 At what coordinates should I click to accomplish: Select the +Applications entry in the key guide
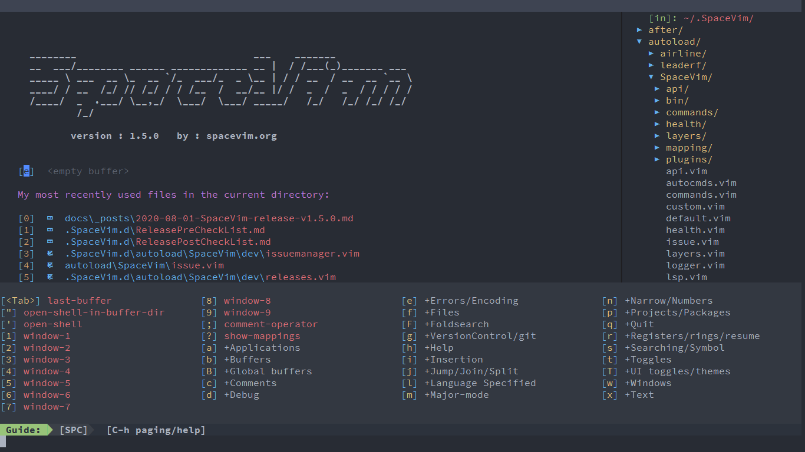262,347
